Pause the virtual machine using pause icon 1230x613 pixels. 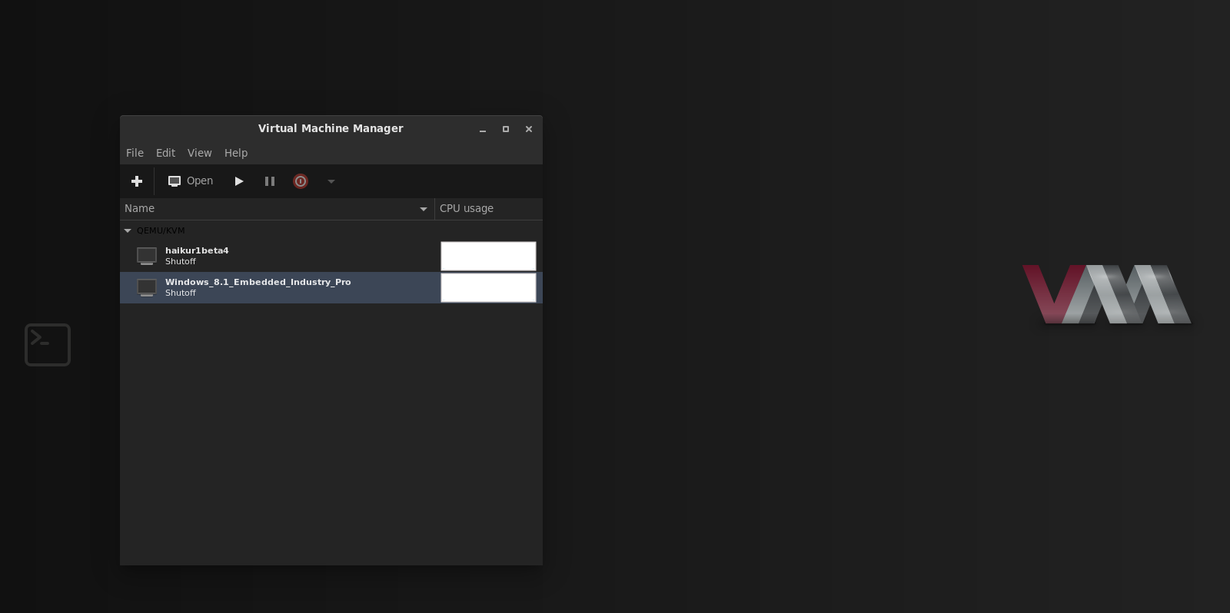coord(270,181)
